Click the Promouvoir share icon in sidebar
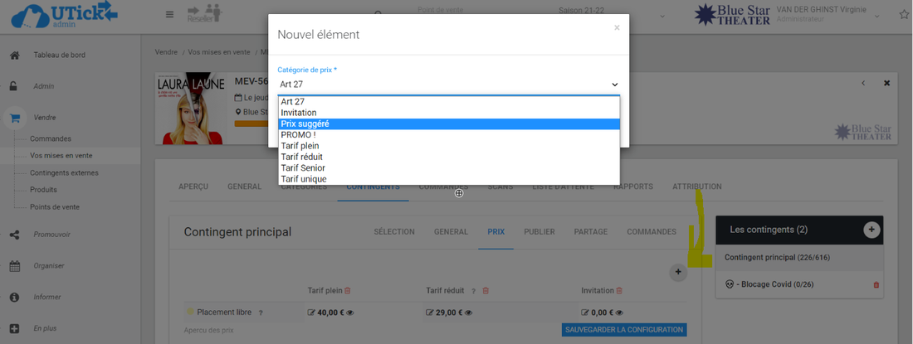Viewport: 913px width, 344px height. (x=15, y=235)
